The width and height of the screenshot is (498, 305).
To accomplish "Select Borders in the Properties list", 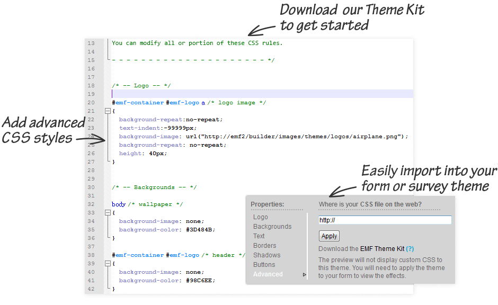I will [x=264, y=246].
